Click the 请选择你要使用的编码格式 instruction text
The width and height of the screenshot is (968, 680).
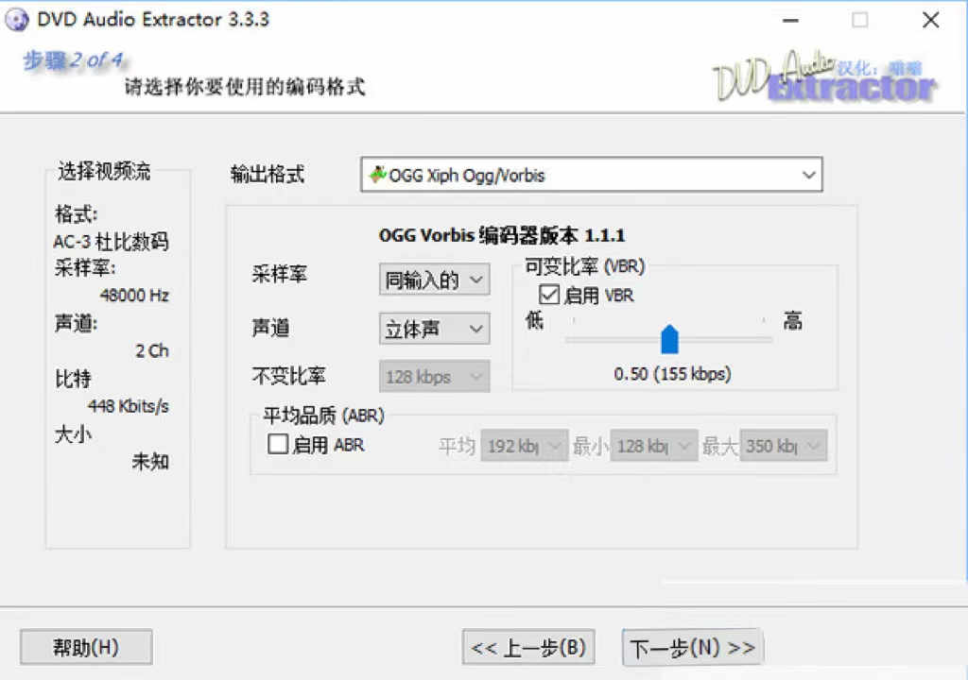point(245,87)
